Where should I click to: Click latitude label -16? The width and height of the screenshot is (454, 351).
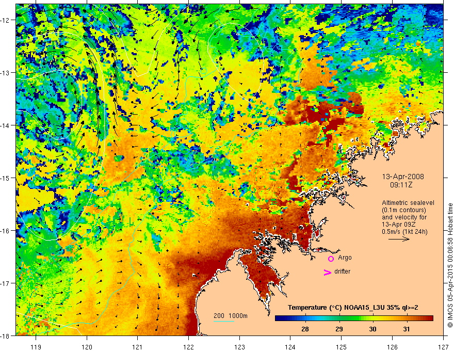pyautogui.click(x=6, y=231)
